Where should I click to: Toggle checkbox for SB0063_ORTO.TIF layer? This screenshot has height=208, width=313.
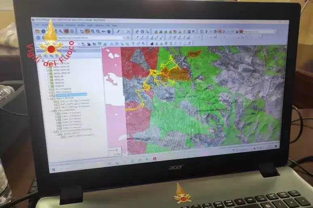(49, 69)
